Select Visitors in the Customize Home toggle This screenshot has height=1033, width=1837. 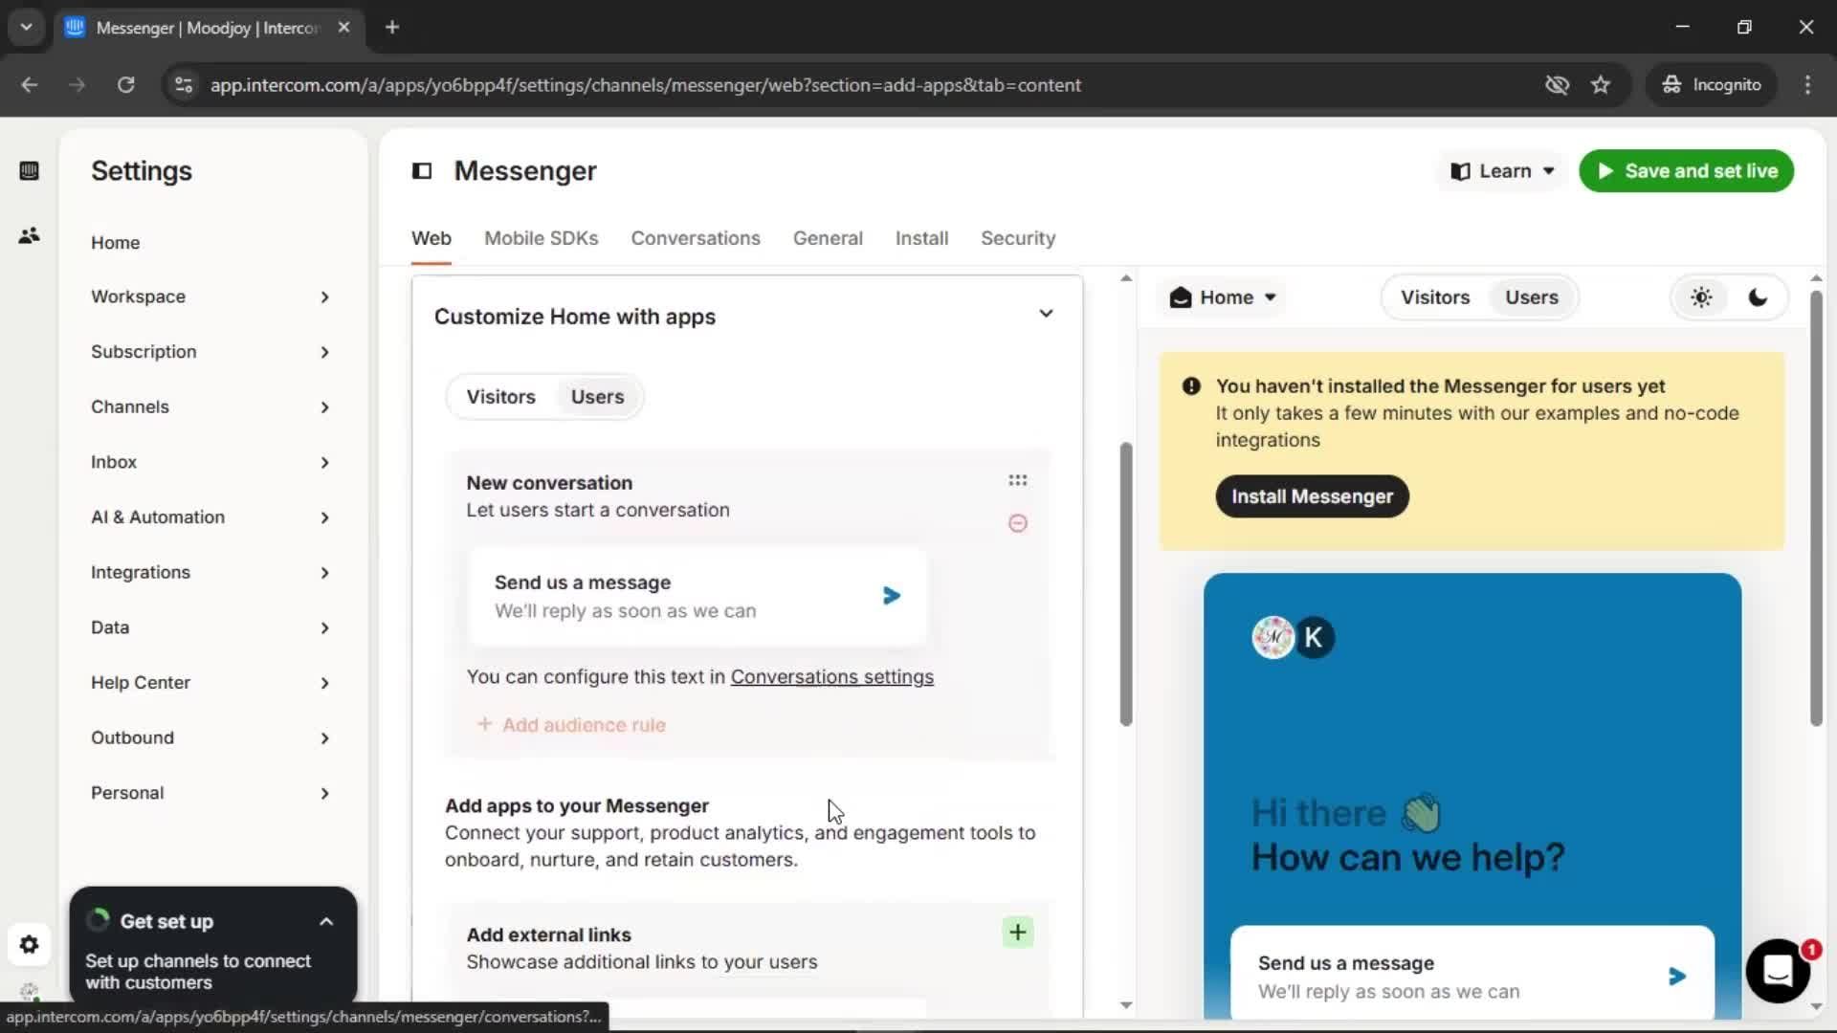[501, 397]
